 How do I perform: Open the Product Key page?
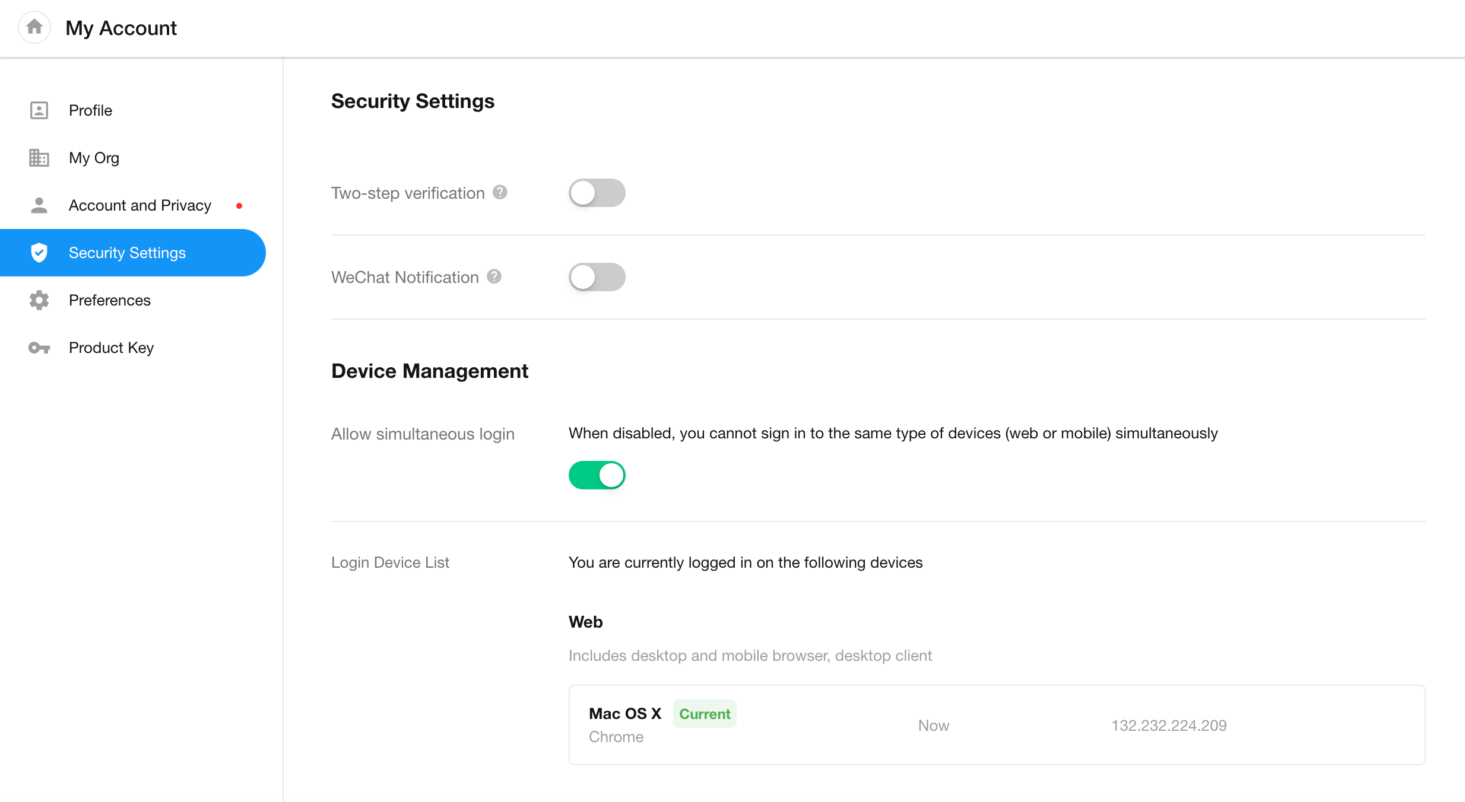pyautogui.click(x=111, y=348)
